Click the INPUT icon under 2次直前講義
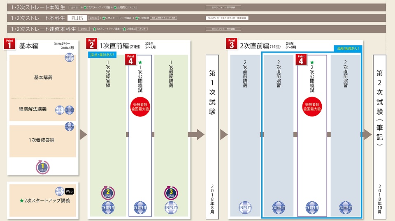Screen dimensions: 395x221 (245, 207)
